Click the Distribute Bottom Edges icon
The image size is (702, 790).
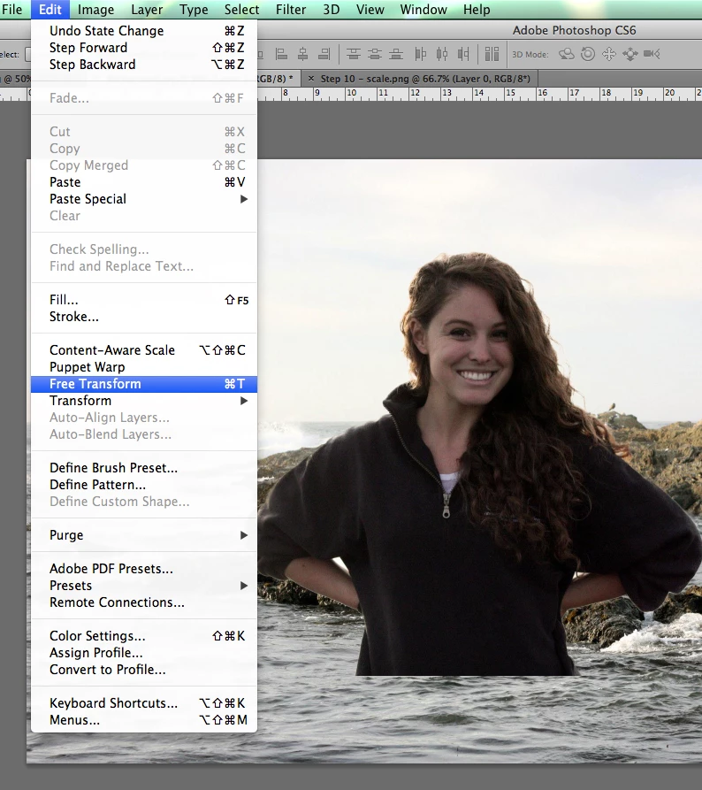[396, 54]
